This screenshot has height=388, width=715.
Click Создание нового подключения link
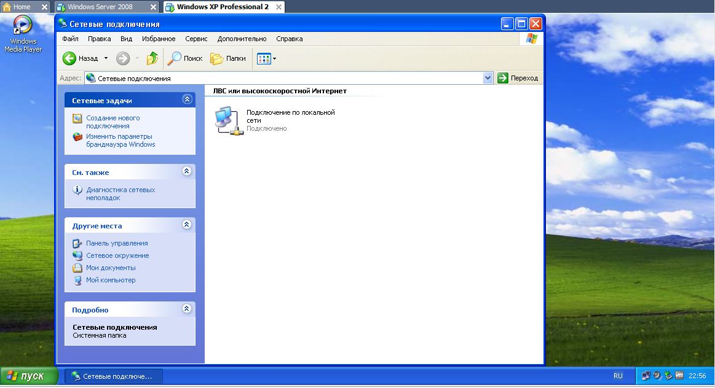click(113, 122)
